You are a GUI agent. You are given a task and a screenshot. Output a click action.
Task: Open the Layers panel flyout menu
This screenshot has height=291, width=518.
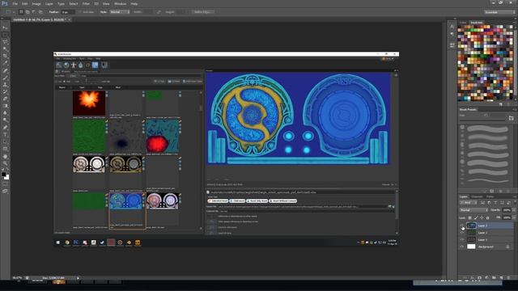pos(514,196)
